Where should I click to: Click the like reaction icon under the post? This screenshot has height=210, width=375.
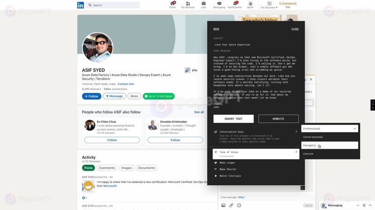83,198
